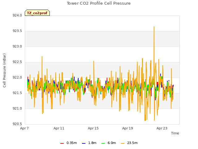Click the red 0.35m legend color marker

[x=62, y=143]
